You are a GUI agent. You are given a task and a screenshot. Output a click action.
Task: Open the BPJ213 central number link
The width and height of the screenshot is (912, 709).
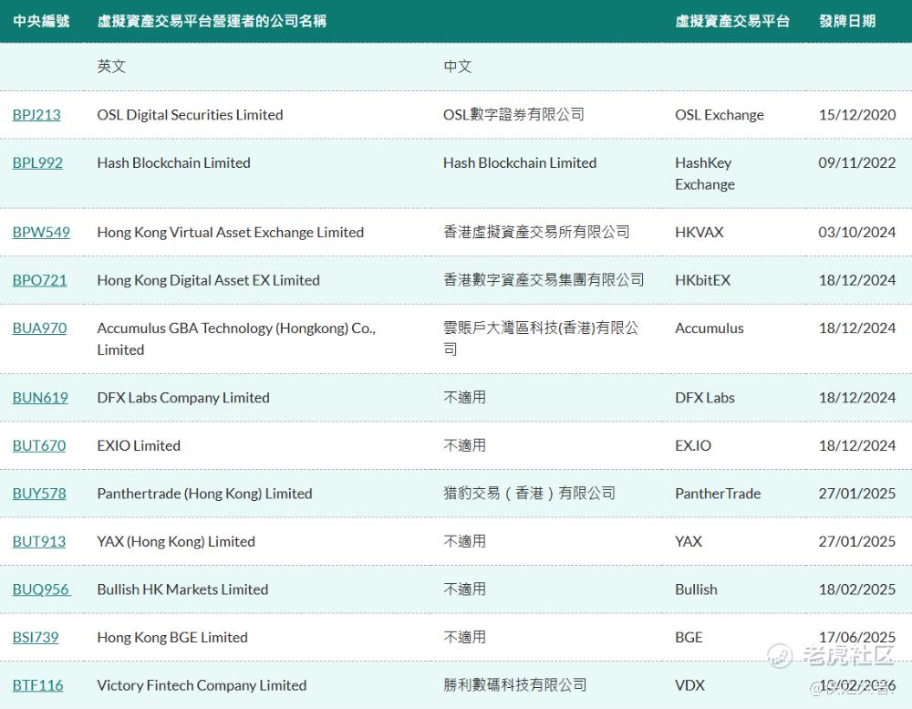pyautogui.click(x=36, y=115)
